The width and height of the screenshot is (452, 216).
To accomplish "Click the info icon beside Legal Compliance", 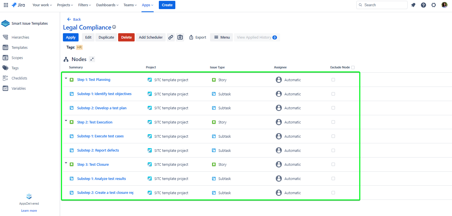I will point(114,27).
